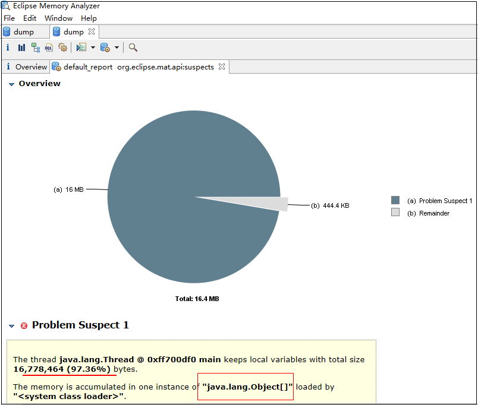This screenshot has width=478, height=405.
Task: Close the default_report suspects tab
Action: (x=222, y=67)
